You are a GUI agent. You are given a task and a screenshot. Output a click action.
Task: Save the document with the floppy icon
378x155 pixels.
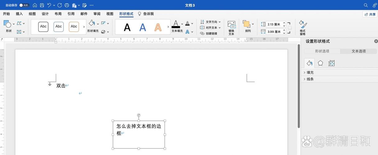tap(42, 5)
